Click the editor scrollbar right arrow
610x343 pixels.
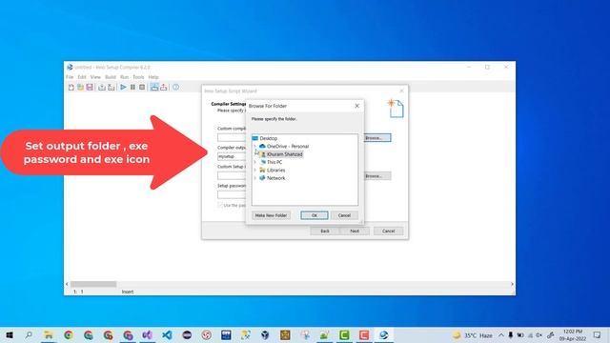[x=512, y=284]
